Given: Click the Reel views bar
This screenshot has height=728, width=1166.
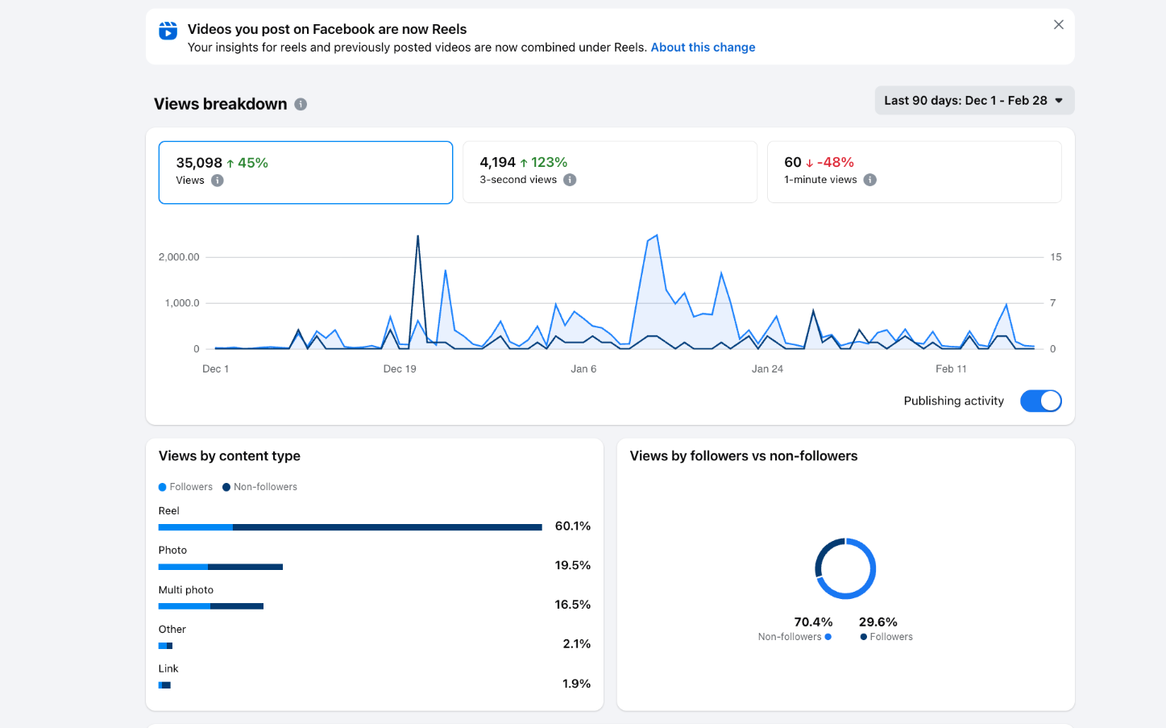Looking at the screenshot, I should 350,527.
